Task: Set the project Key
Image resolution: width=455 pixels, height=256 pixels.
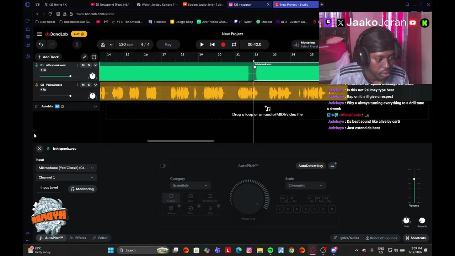Action: coord(168,44)
